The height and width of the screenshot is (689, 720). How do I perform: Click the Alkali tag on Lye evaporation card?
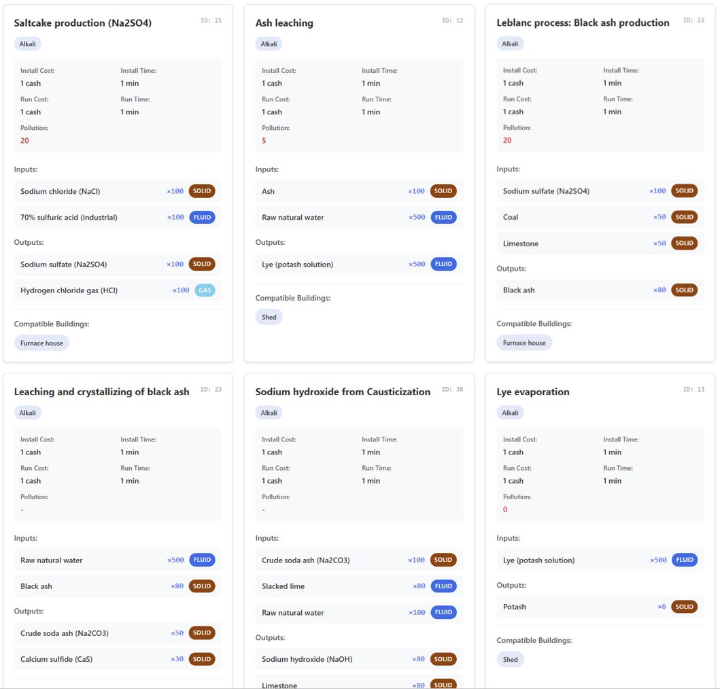pos(510,413)
